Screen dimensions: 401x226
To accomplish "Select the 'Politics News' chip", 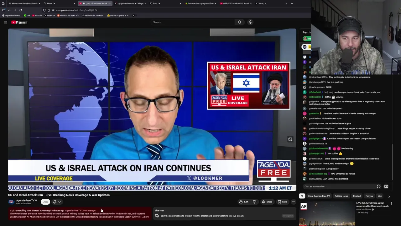I will tap(341, 196).
